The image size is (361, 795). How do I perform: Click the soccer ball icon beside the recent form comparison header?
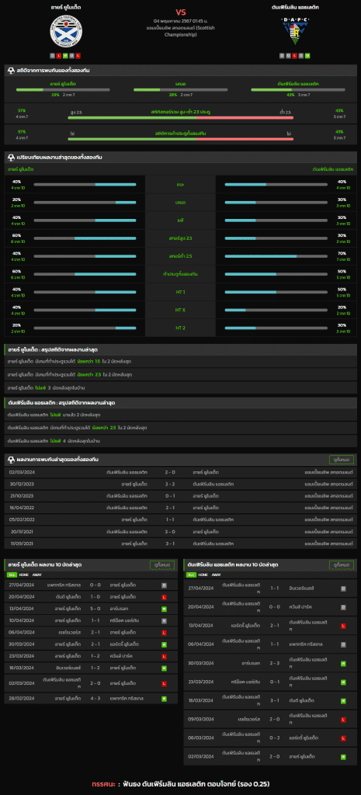point(11,157)
